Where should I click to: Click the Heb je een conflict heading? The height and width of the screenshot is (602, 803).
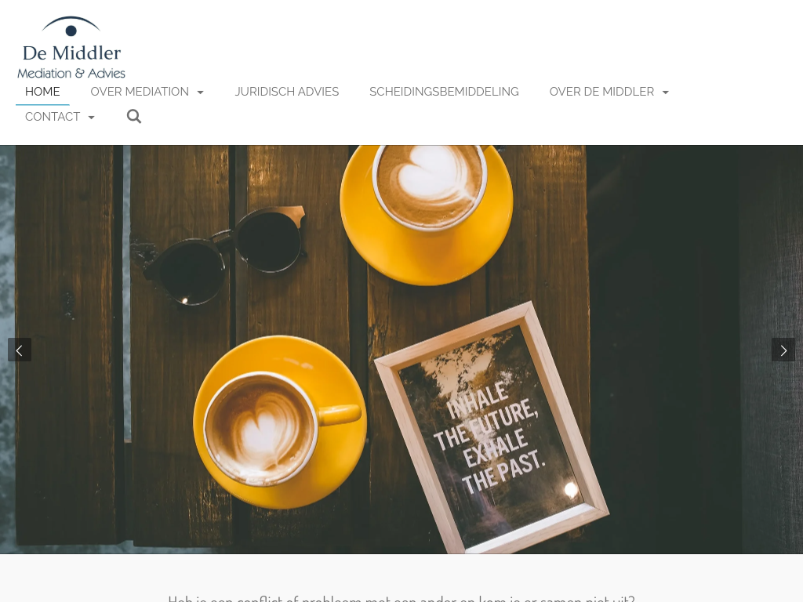coord(401,598)
